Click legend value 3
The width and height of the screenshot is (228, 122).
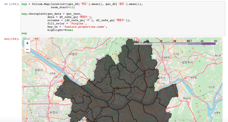pos(134,41)
